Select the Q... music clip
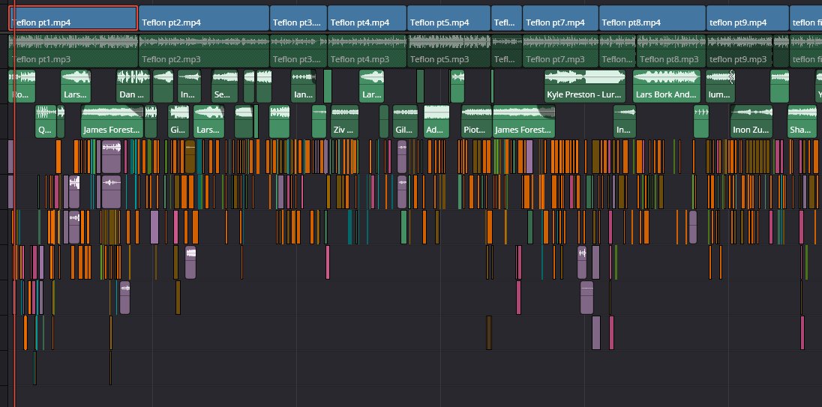Image resolution: width=822 pixels, height=407 pixels. click(46, 121)
